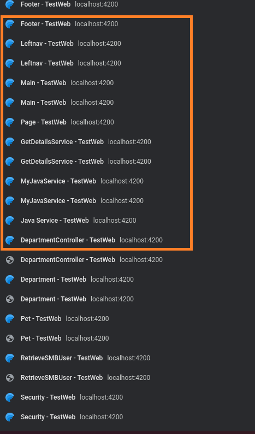Click the blue icon beside RetrieveSMBUser - TestWeb

coord(10,358)
